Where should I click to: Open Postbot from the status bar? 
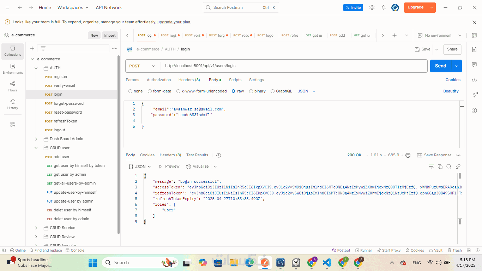coord(341,251)
